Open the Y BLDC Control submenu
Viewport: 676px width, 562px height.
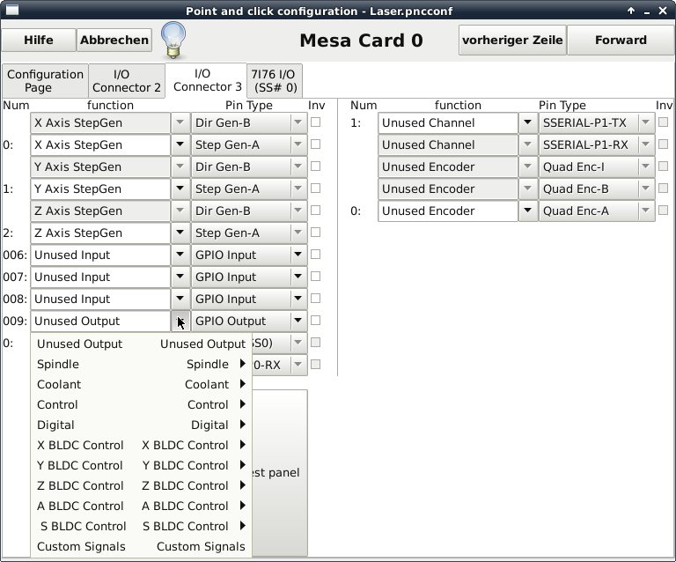coord(141,465)
